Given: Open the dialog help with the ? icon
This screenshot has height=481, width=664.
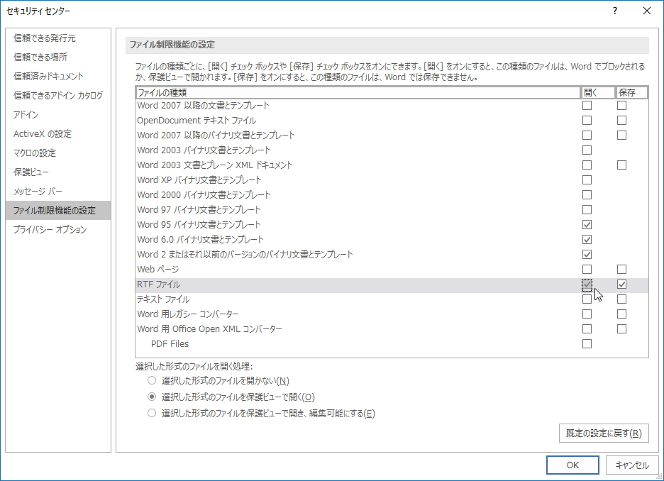Looking at the screenshot, I should (x=614, y=11).
